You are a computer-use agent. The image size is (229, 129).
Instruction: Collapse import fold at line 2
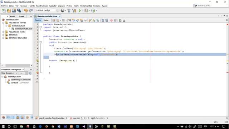point(41,27)
